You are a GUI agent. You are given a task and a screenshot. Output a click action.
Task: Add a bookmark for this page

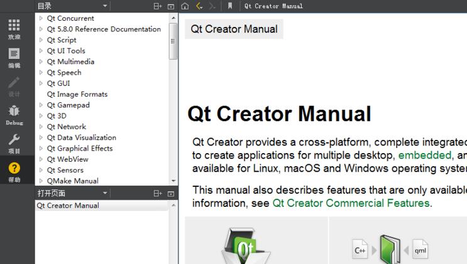[x=230, y=6]
